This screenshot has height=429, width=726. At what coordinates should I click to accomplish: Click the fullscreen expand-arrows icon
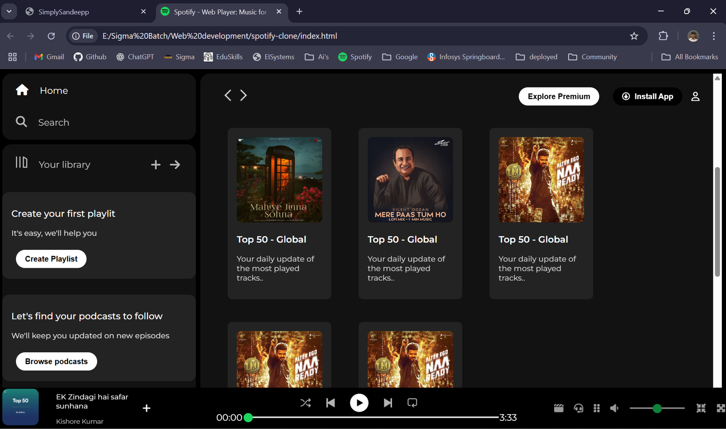click(x=721, y=408)
